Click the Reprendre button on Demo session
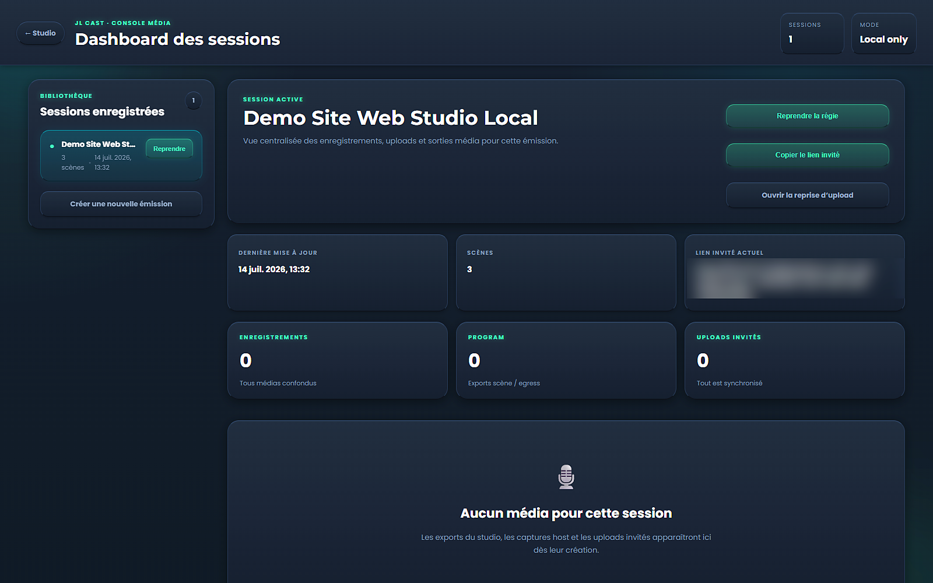The height and width of the screenshot is (583, 933). 169,149
